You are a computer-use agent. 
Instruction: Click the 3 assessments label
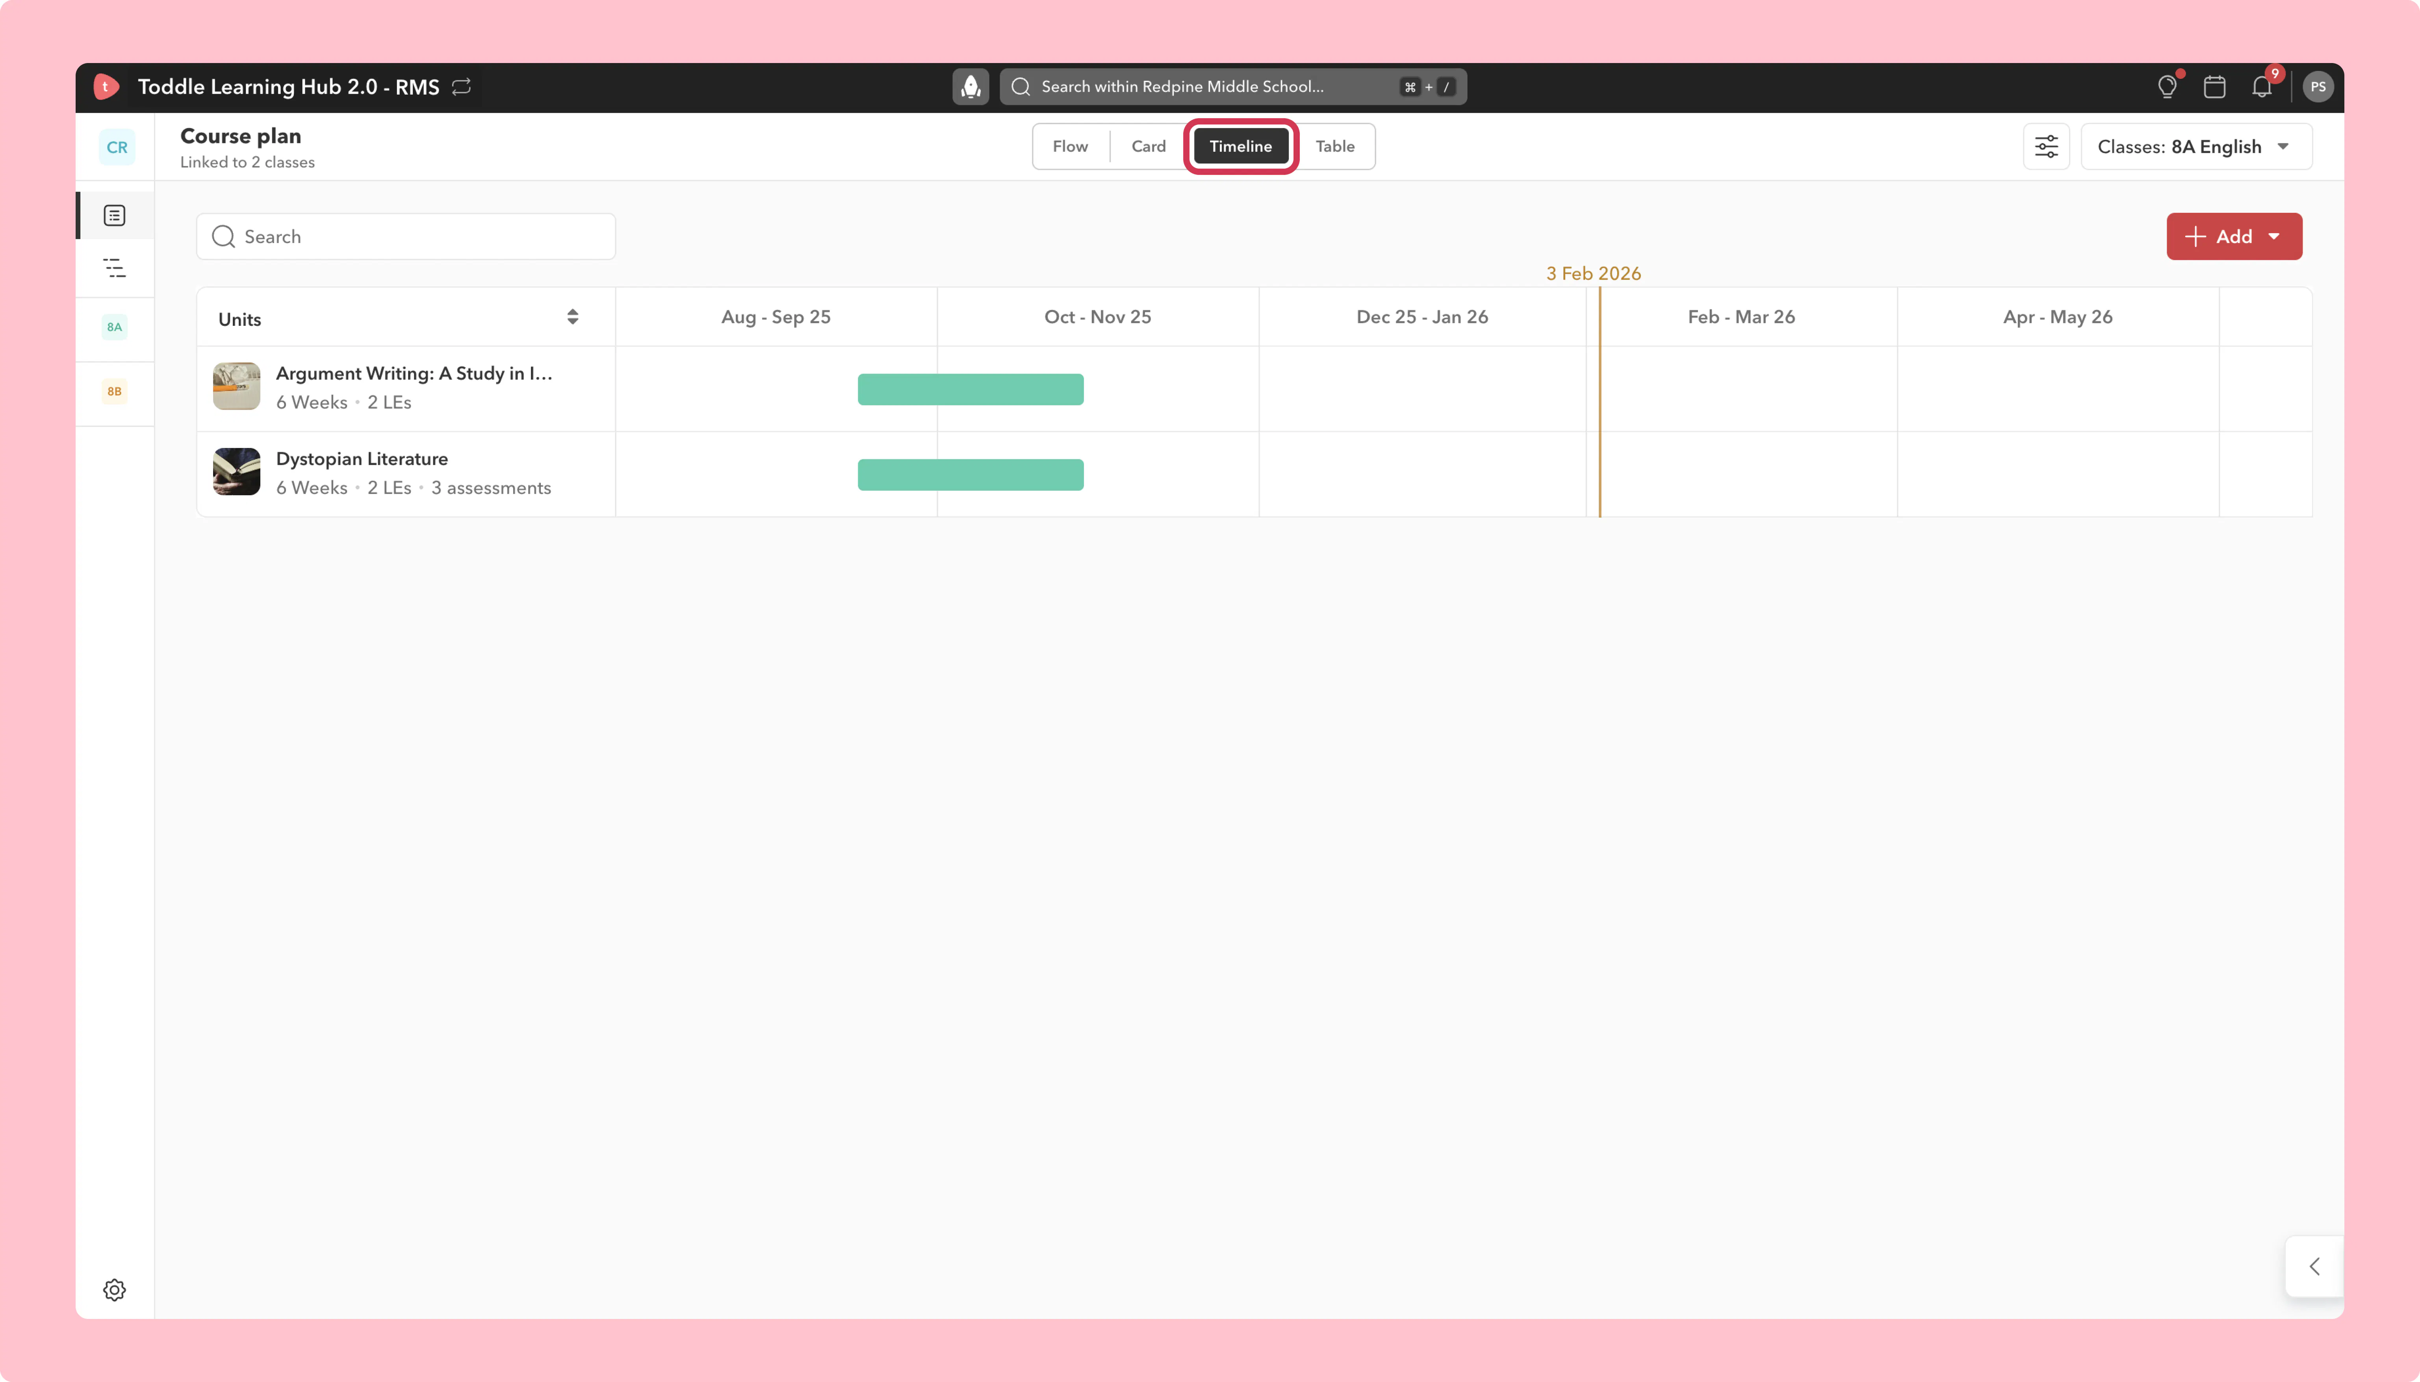point(491,488)
